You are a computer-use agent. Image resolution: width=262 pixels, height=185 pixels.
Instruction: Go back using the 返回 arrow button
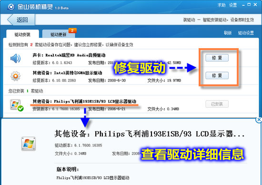[x=21, y=20]
